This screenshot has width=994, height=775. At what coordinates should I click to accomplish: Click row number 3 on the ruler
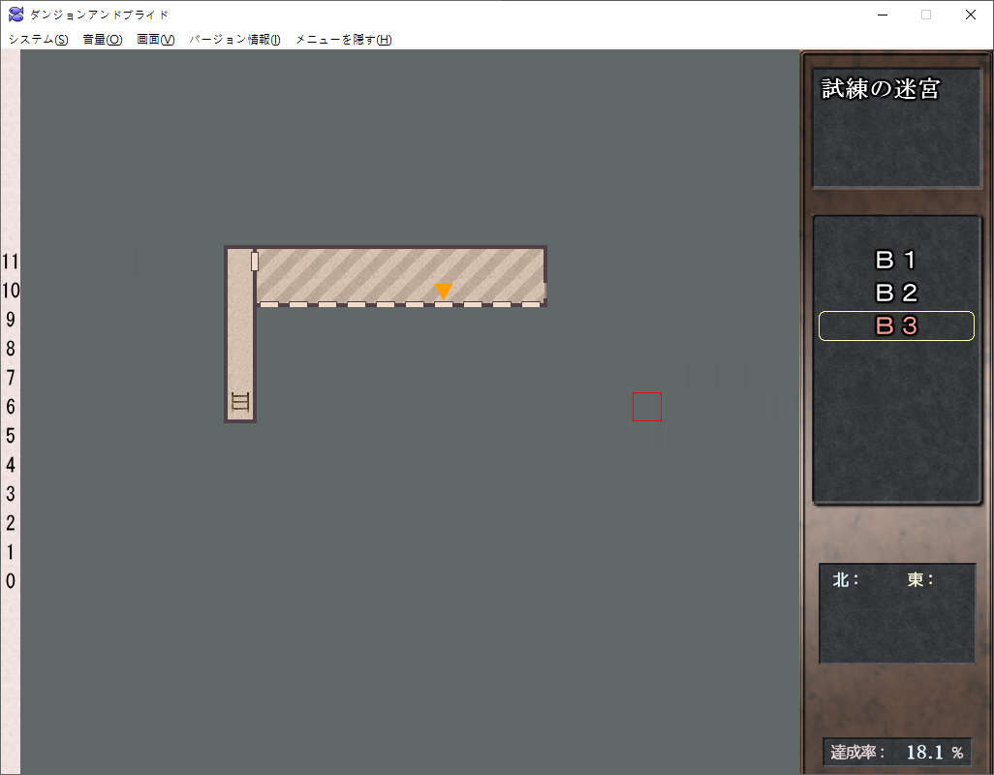pyautogui.click(x=10, y=494)
